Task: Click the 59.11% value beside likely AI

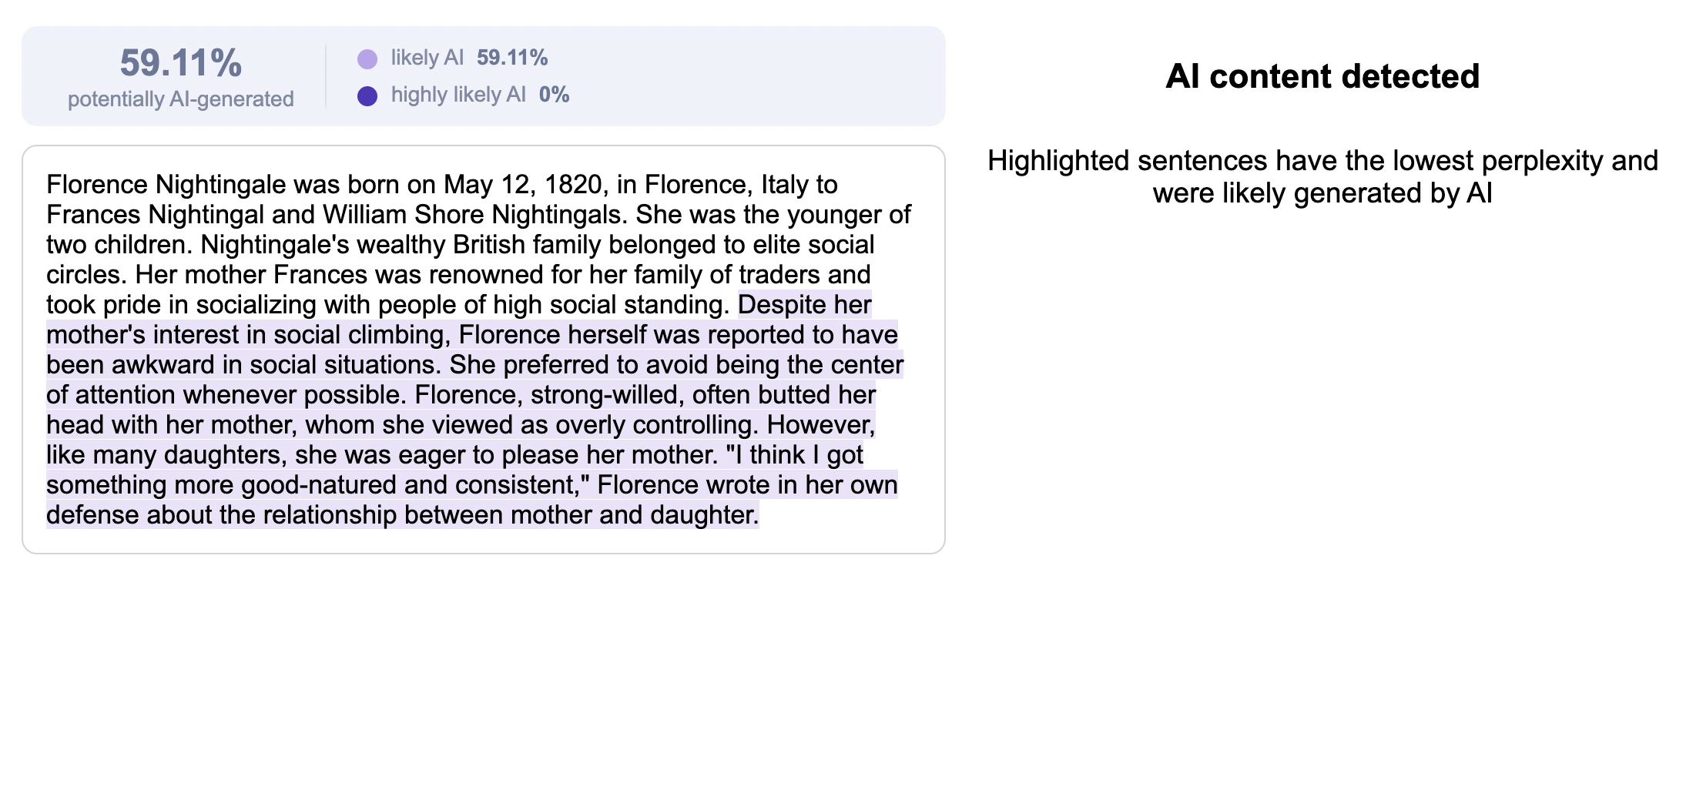Action: point(512,58)
